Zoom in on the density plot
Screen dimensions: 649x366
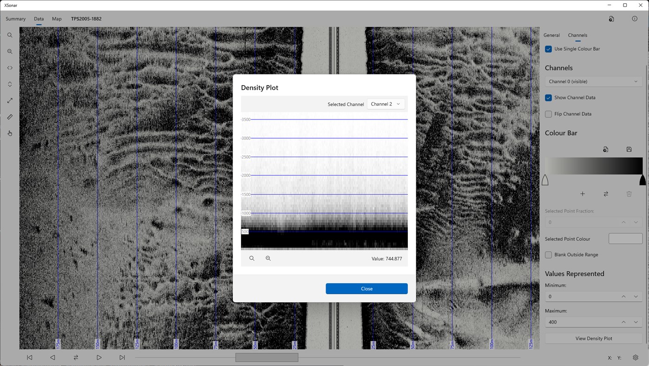click(252, 258)
